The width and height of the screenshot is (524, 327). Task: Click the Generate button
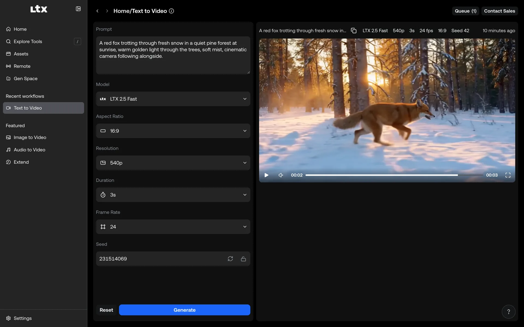tap(184, 310)
